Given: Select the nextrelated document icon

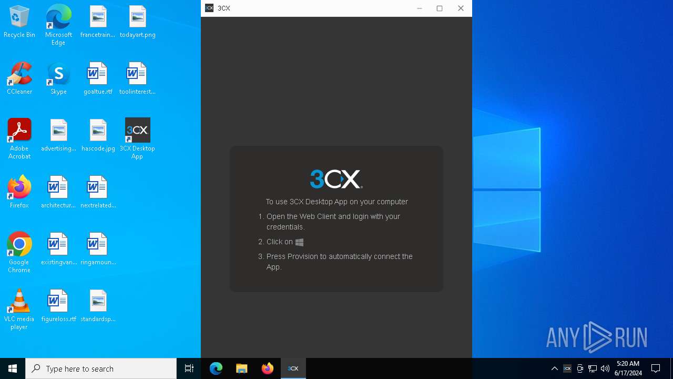Looking at the screenshot, I should [x=98, y=192].
